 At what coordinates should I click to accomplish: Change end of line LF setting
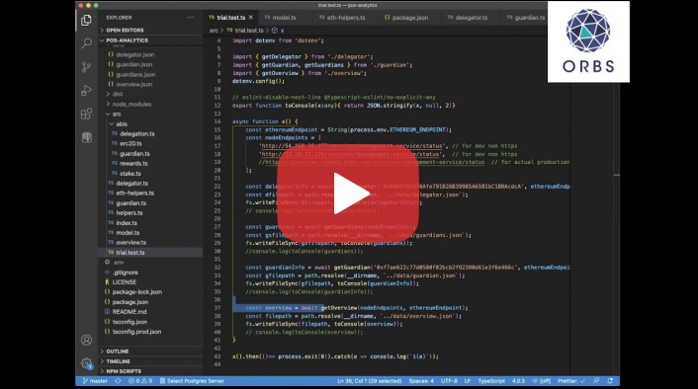pos(468,381)
